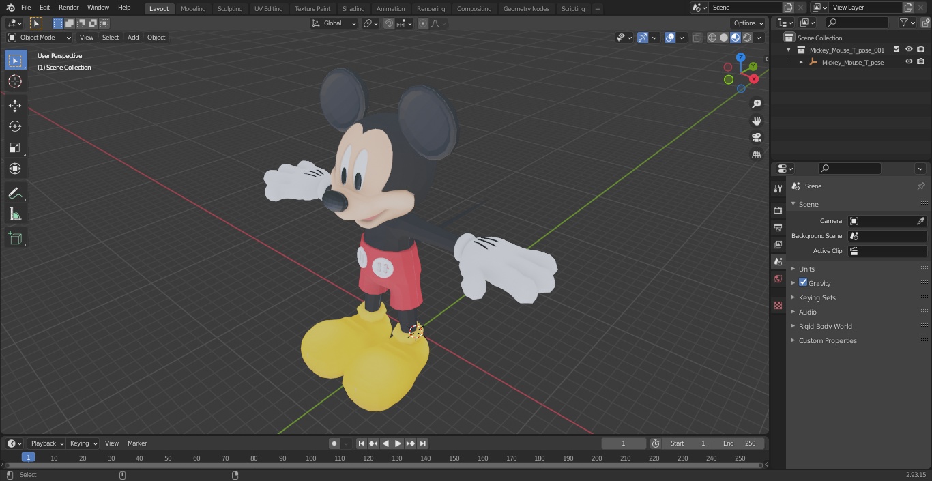Activate the Move tool
This screenshot has width=932, height=481.
pos(15,105)
